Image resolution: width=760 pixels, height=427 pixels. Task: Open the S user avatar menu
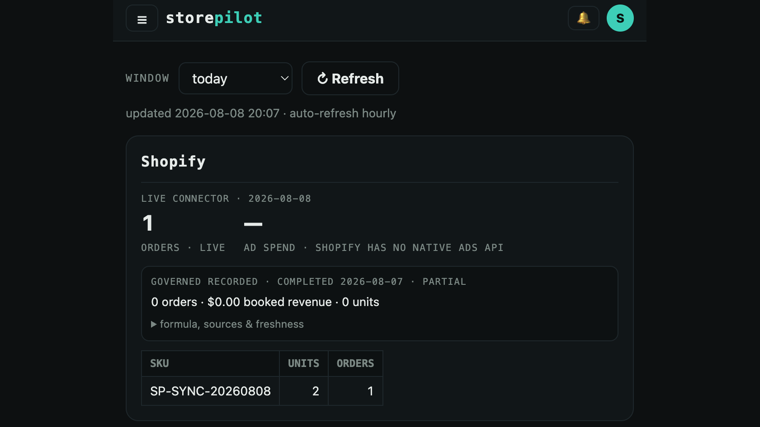[x=620, y=19]
